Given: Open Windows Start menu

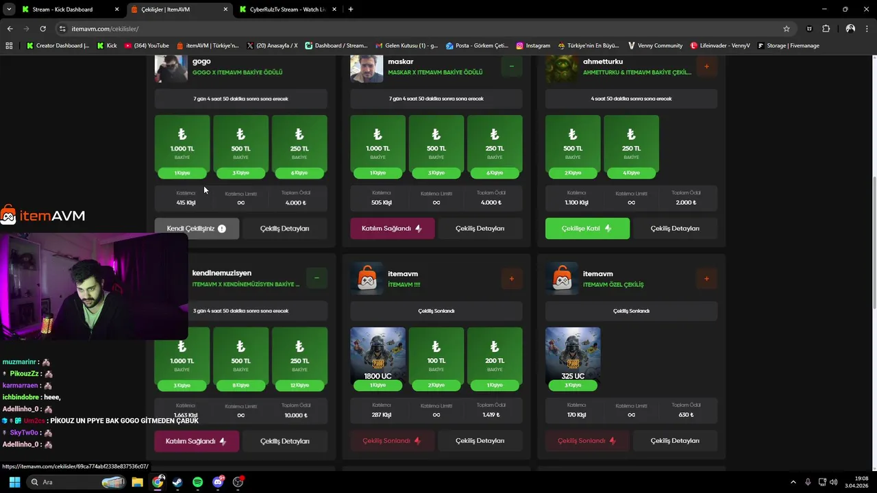Looking at the screenshot, I should tap(14, 482).
